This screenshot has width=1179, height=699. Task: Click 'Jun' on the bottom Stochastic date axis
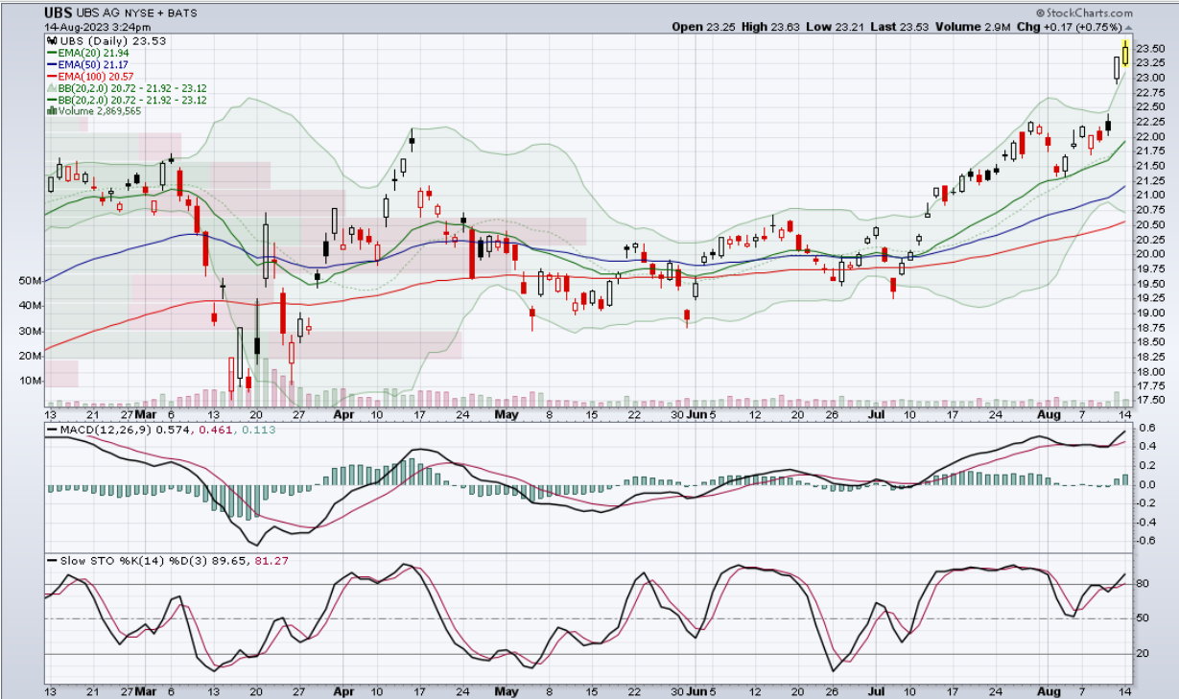(x=696, y=690)
